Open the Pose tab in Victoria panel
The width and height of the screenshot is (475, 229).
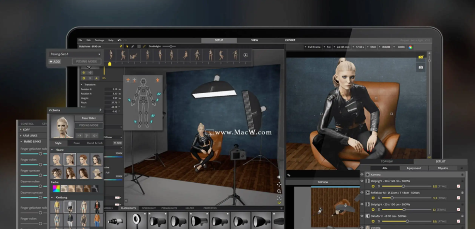pos(77,143)
